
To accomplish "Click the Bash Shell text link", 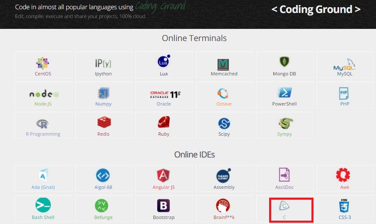I will pos(43,218).
